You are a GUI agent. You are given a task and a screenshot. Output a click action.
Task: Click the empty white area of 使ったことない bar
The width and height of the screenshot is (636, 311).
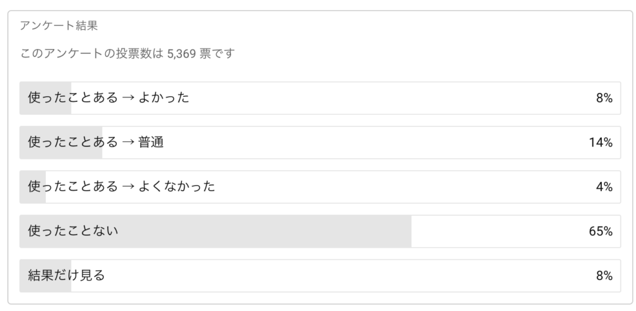(x=499, y=231)
